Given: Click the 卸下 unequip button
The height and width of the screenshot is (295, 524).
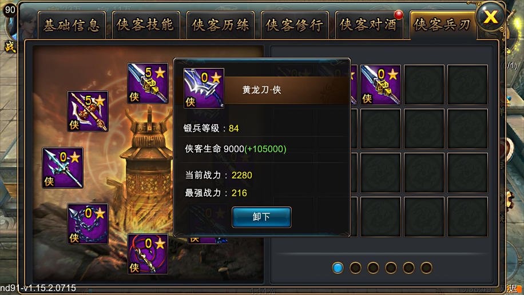Looking at the screenshot, I should tap(261, 217).
